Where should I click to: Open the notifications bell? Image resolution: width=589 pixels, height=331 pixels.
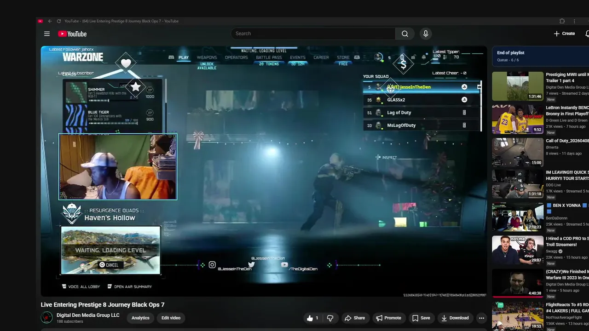click(587, 34)
